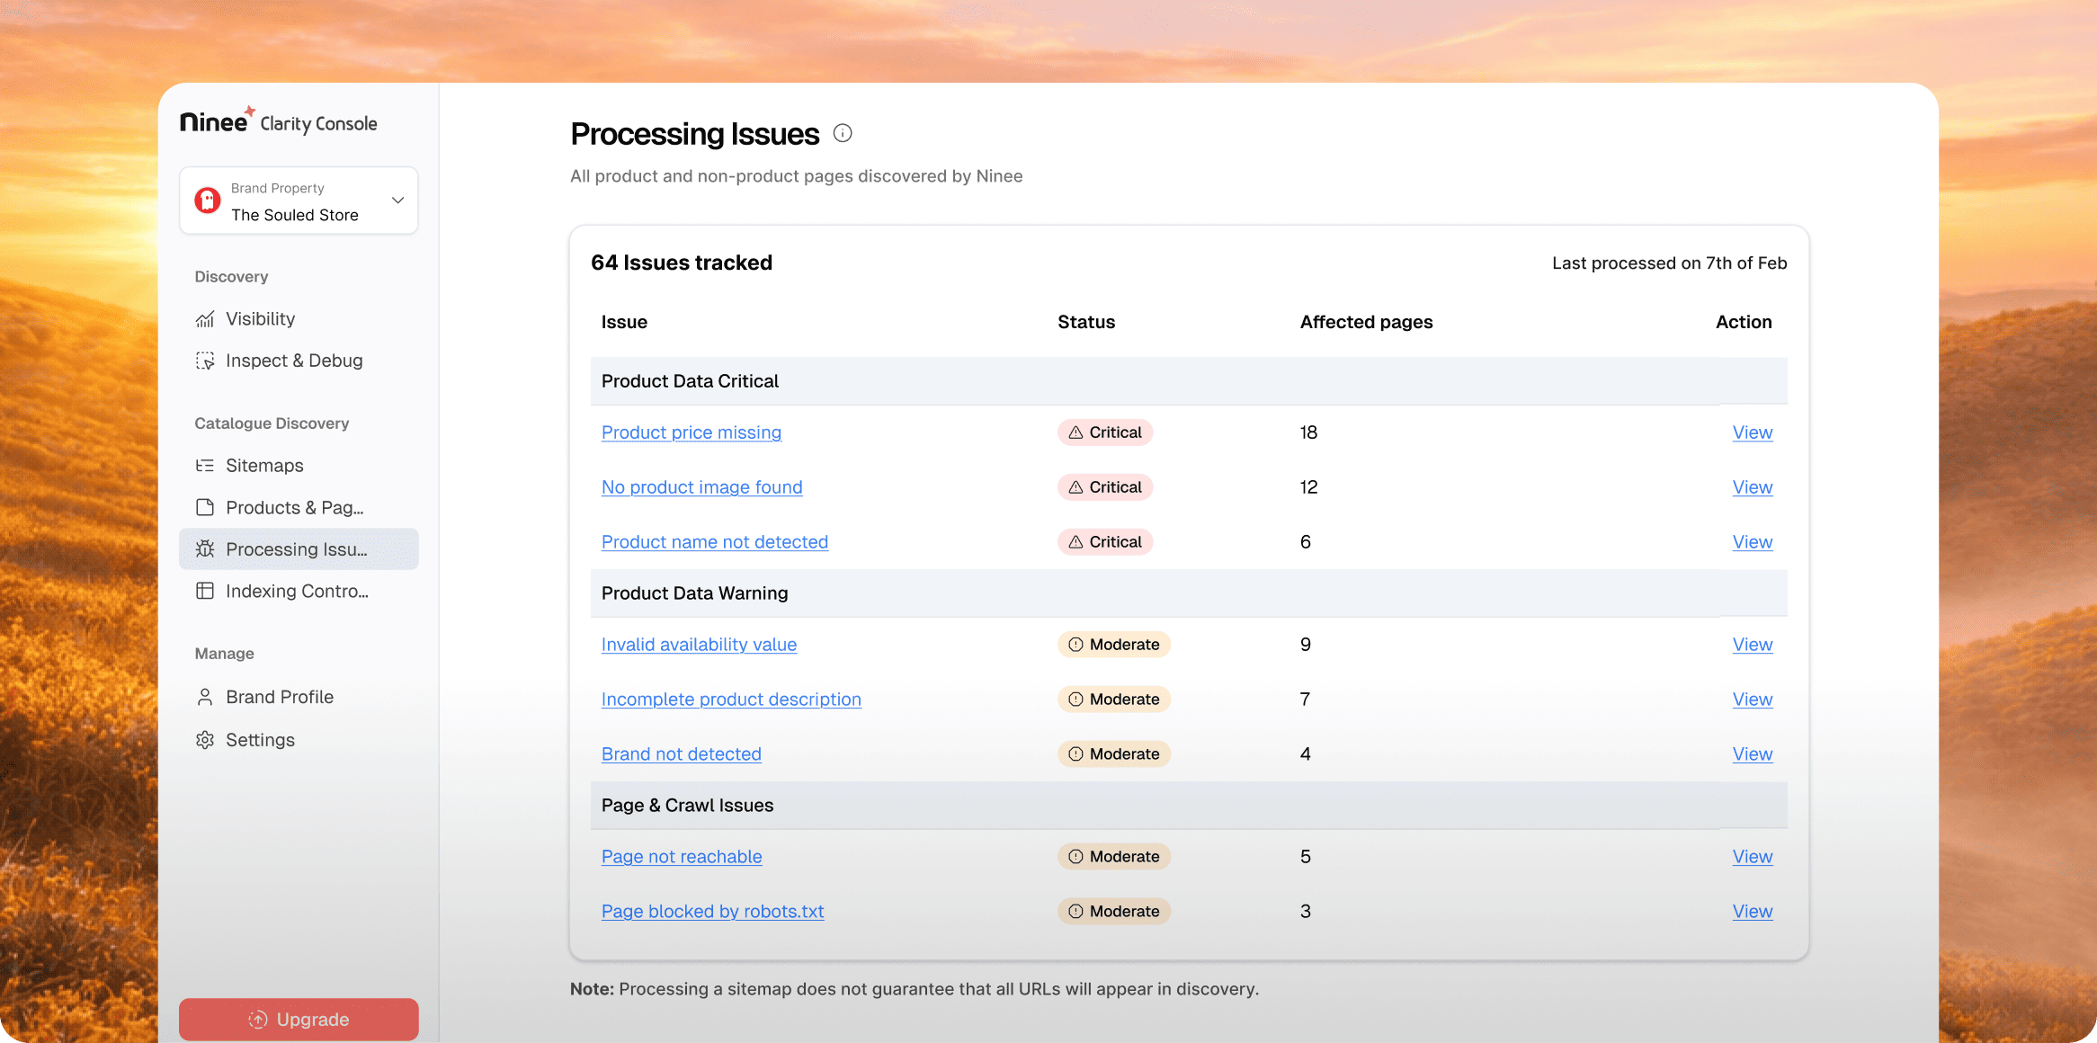Screen dimensions: 2097x1043
Task: Click the info icon beside Processing Issues title
Action: pos(842,133)
